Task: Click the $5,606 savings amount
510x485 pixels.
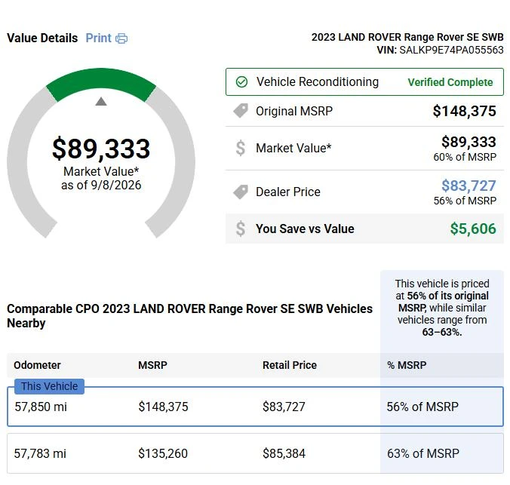Action: pos(473,229)
